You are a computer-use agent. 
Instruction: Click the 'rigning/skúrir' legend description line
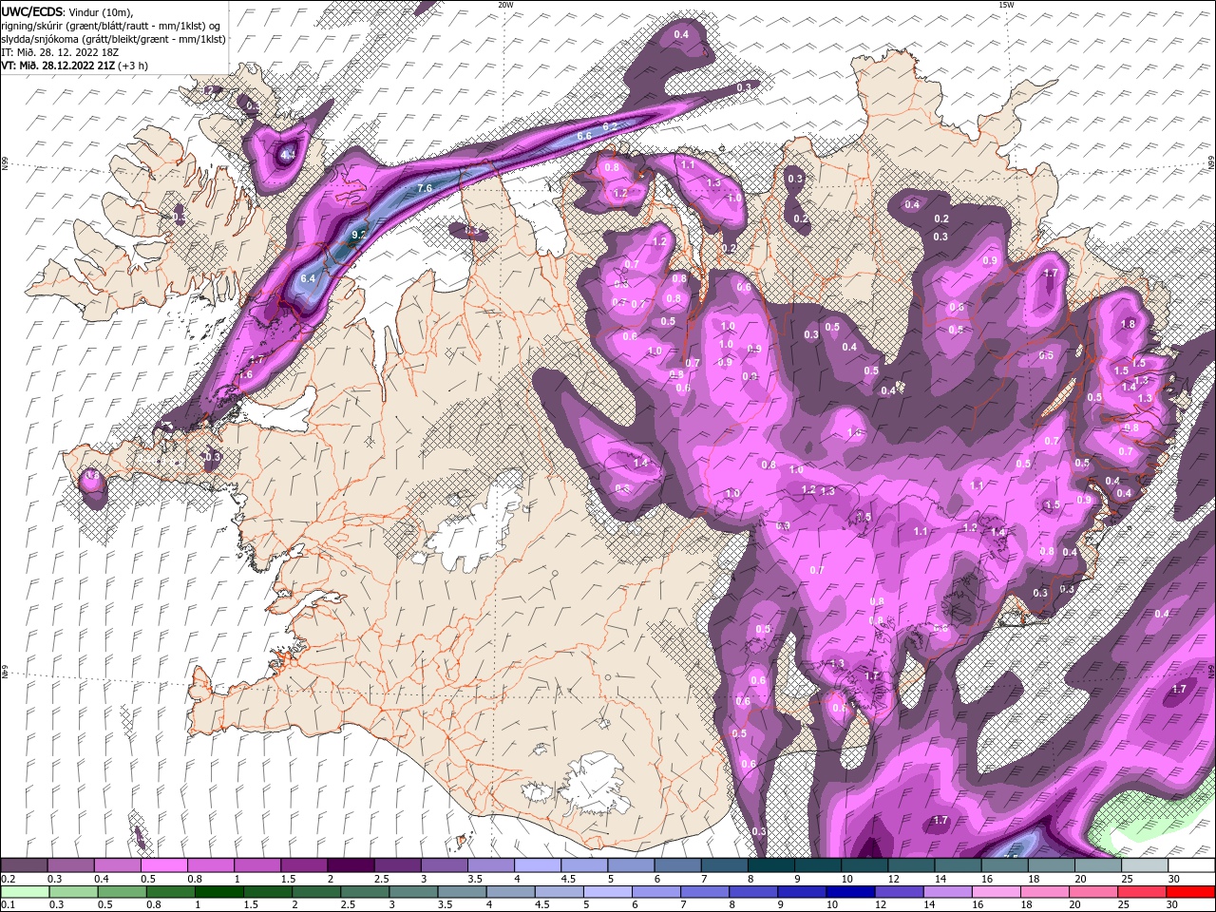[110, 26]
